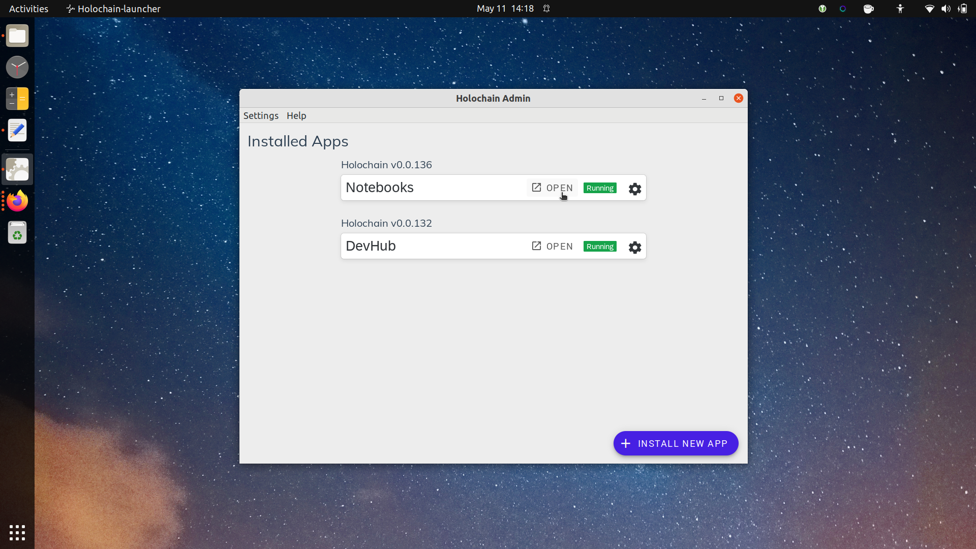Open Notebooks app via external link icon
The height and width of the screenshot is (549, 976).
click(x=536, y=188)
